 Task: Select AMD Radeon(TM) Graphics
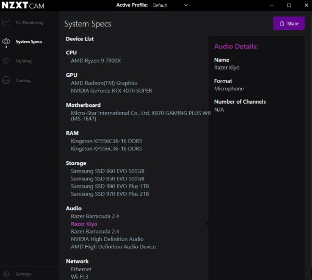point(104,83)
